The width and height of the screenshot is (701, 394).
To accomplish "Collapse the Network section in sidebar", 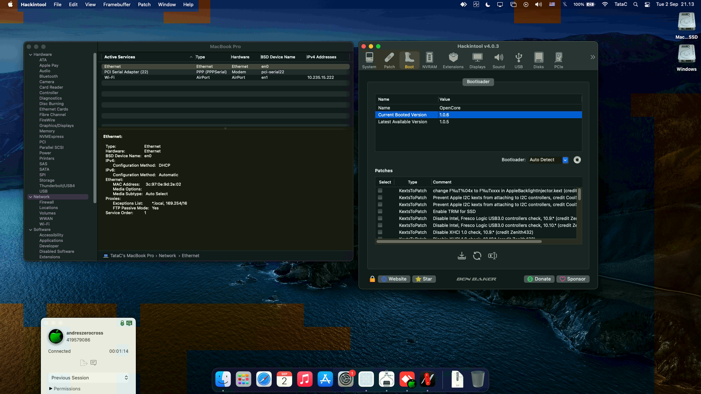I will [x=31, y=197].
